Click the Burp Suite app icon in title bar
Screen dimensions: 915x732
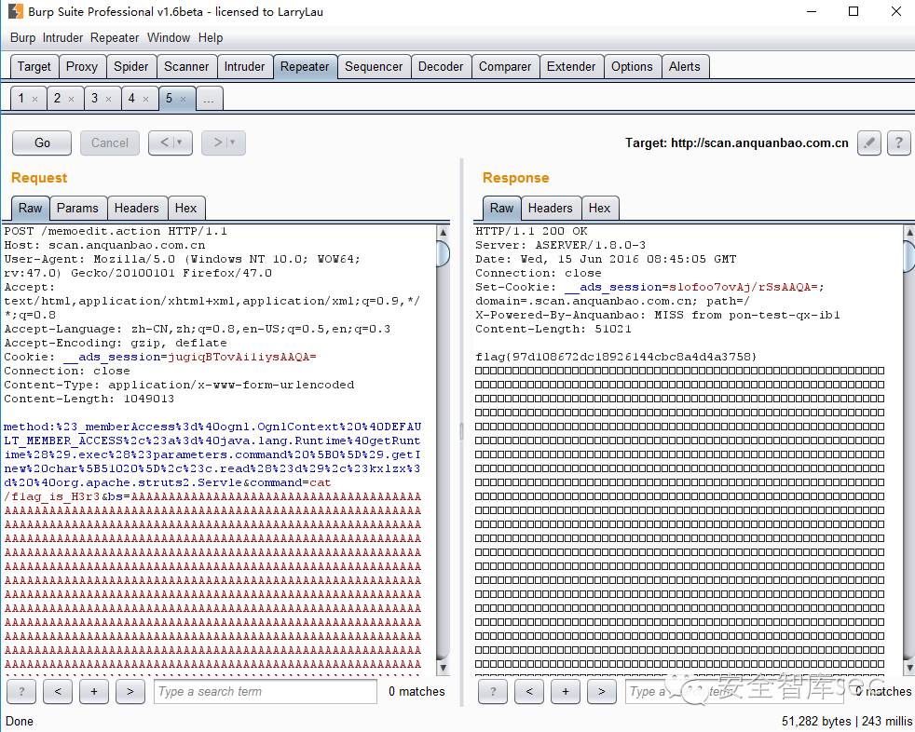coord(15,11)
